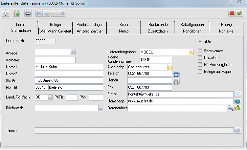Uncheck the aktiv checkbox

(200, 41)
